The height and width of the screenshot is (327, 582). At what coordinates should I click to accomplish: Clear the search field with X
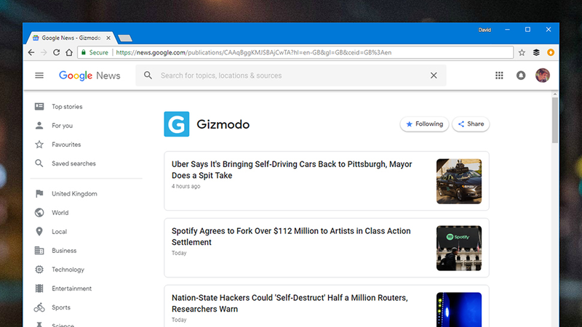point(434,76)
